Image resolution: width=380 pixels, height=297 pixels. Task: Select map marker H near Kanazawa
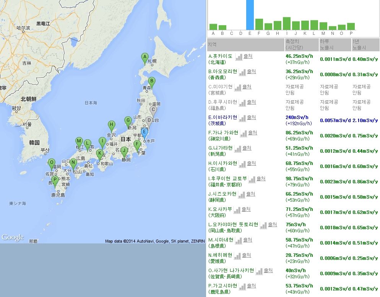click(x=111, y=125)
